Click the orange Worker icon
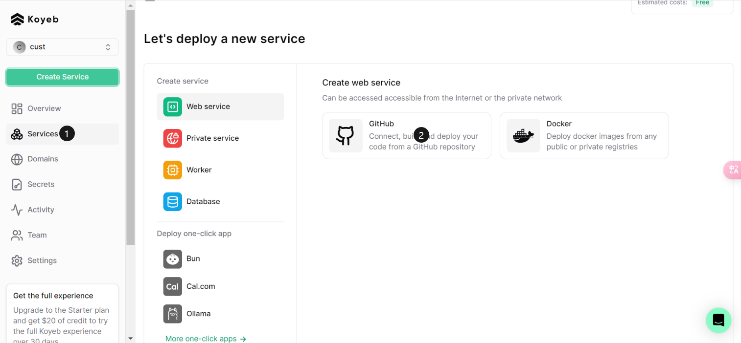 (x=172, y=170)
